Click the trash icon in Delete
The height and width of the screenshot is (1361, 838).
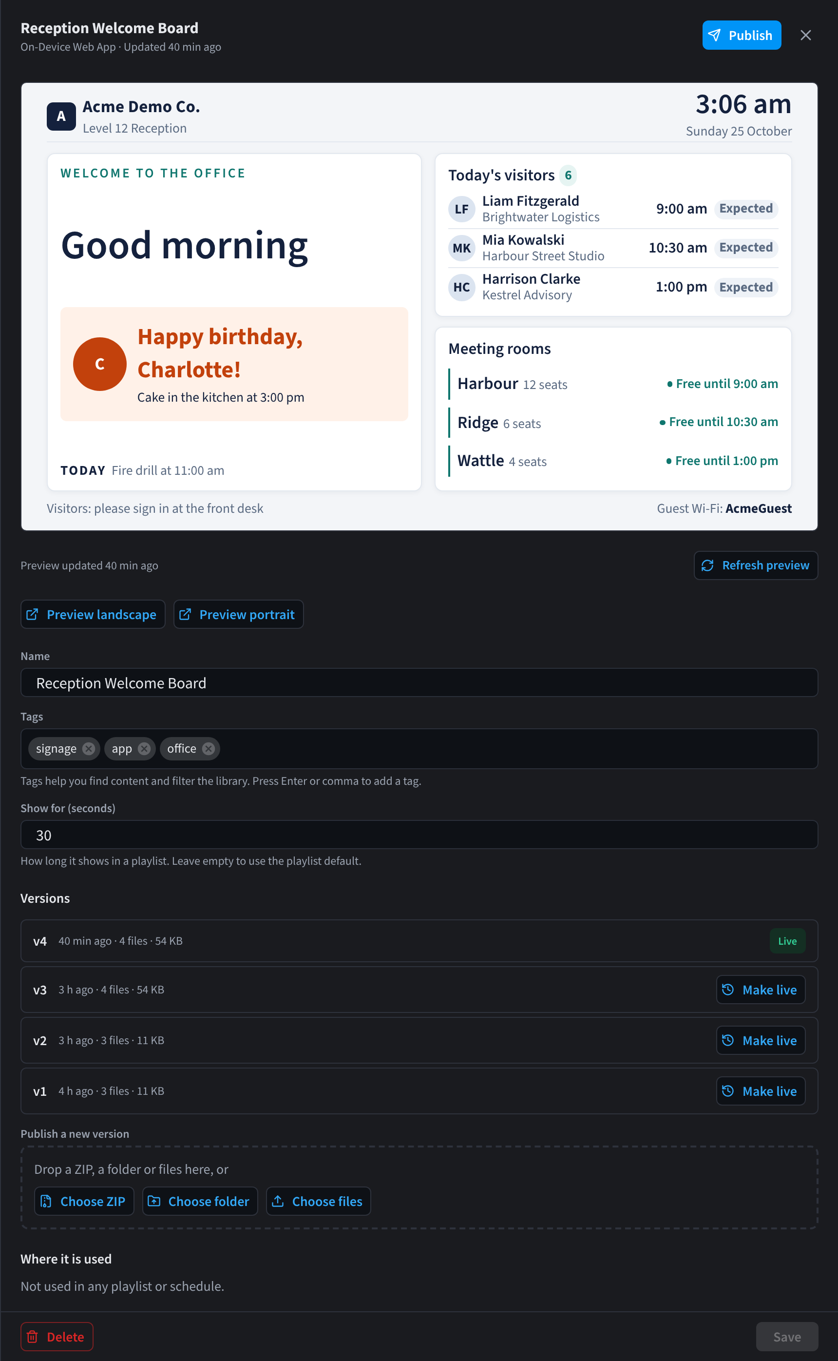pyautogui.click(x=33, y=1337)
